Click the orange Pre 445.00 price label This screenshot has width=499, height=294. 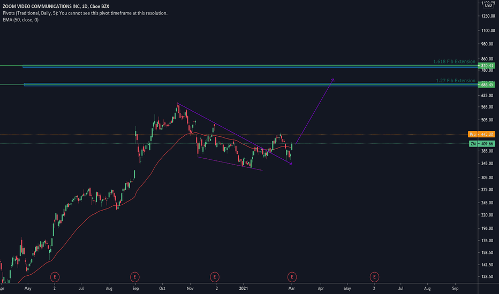[481, 135]
